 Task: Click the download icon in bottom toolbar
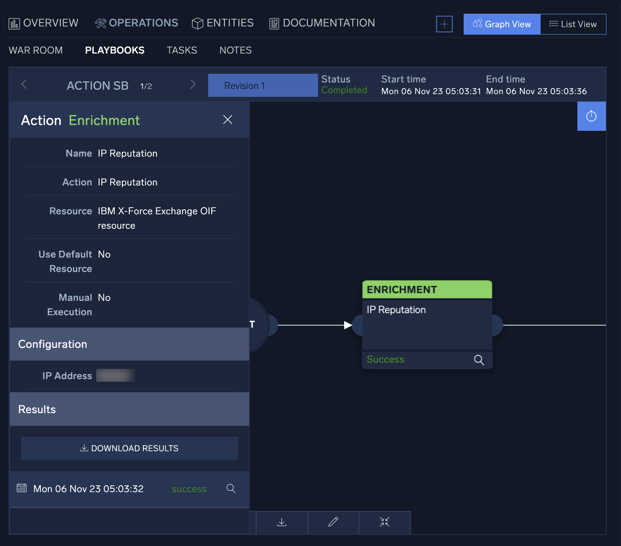[282, 522]
